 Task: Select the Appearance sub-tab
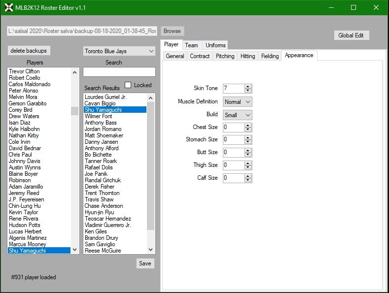[299, 55]
